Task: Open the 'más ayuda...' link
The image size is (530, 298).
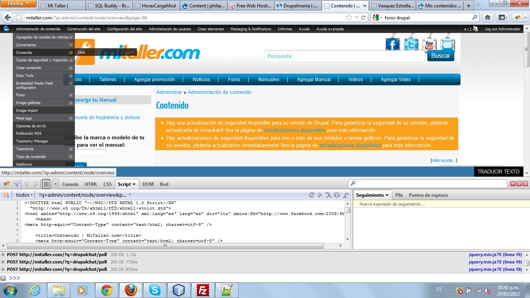Action: [444, 160]
